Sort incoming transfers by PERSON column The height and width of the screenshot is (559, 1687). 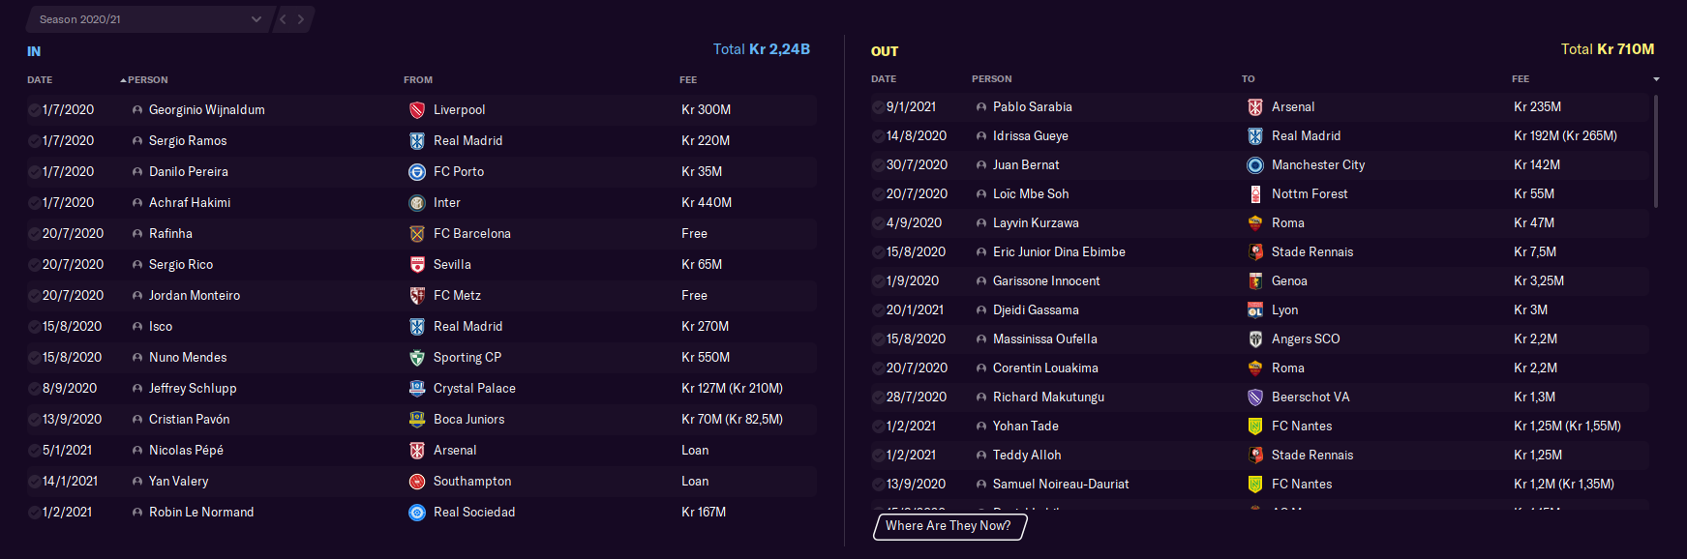click(x=147, y=80)
